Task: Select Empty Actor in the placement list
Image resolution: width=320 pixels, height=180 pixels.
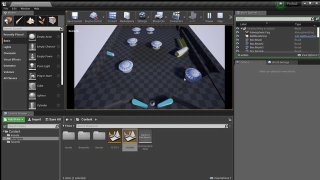Action: point(44,36)
